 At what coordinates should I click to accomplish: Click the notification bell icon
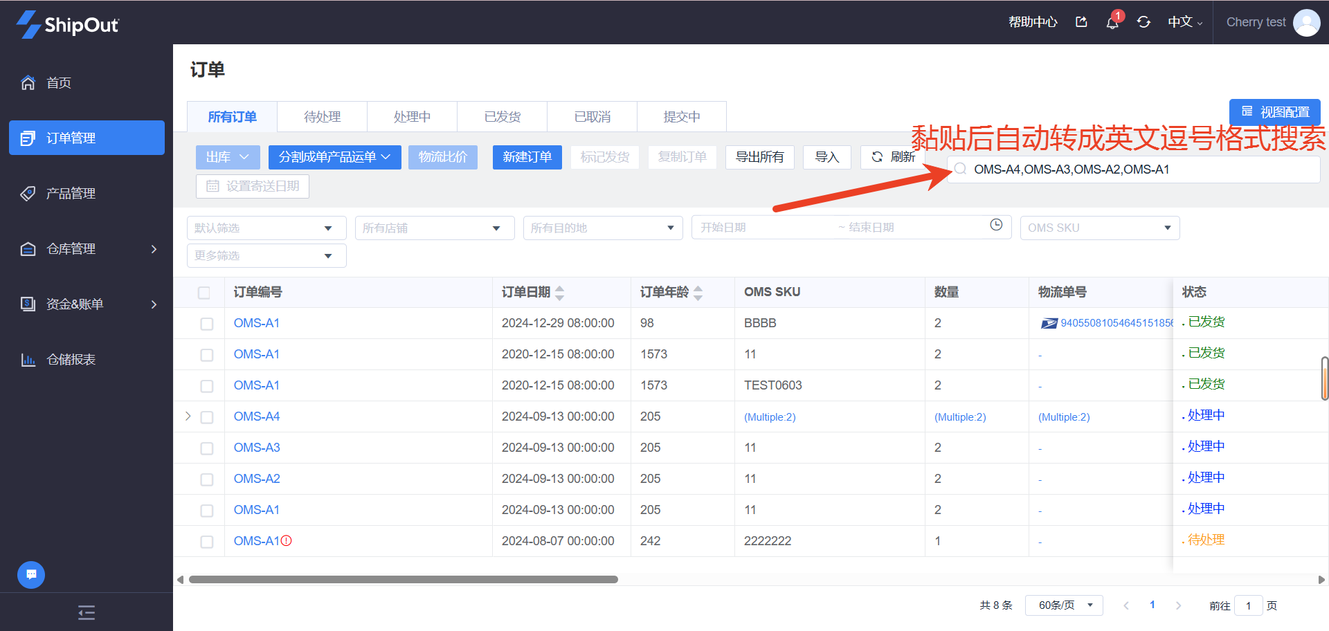coord(1112,23)
